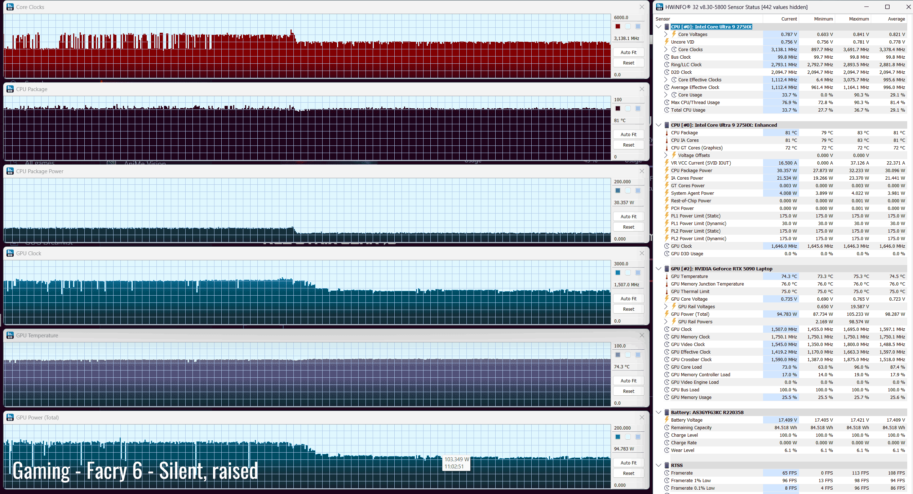Click the lightning bolt icon next to CPU Package Power
The image size is (913, 494).
667,170
